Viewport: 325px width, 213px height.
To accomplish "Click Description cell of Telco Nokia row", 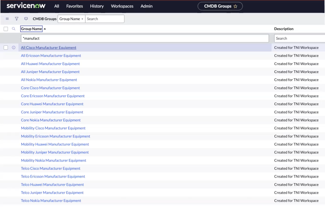I will coord(296,201).
